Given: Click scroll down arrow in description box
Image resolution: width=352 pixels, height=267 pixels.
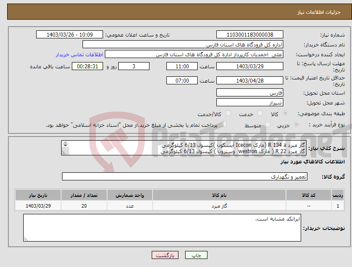Looking at the screenshot, I should [65, 146].
